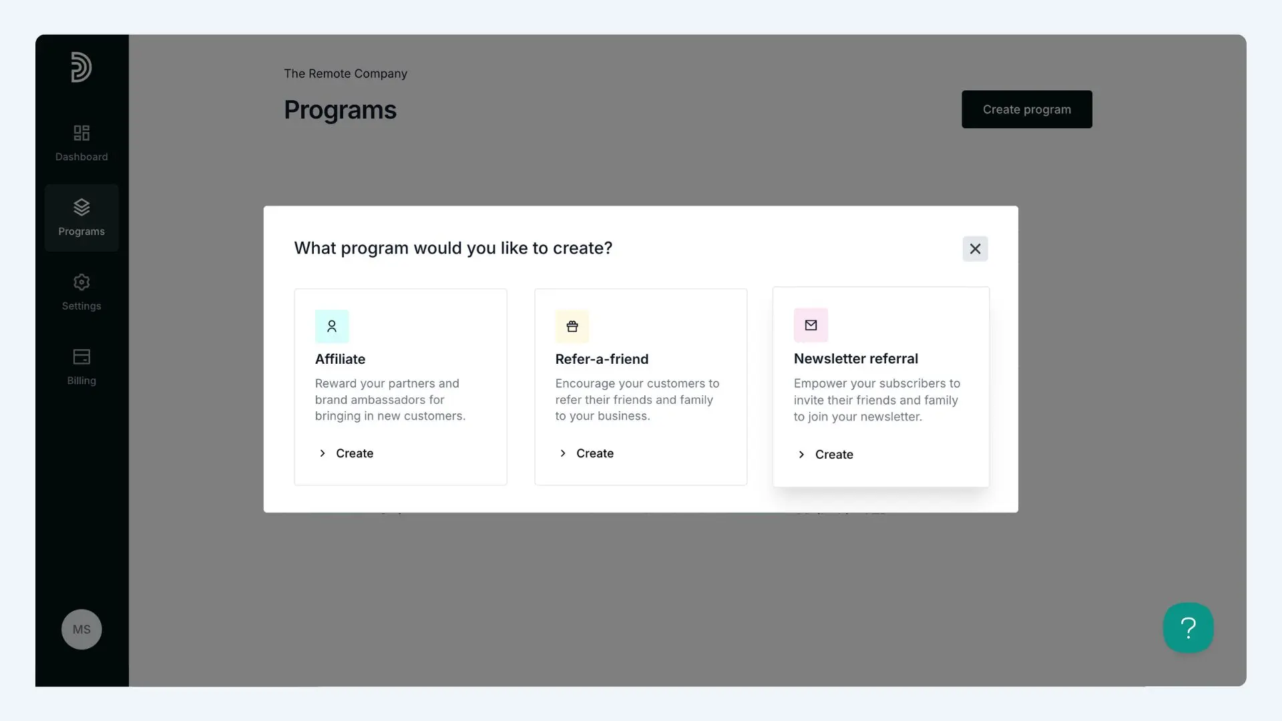Image resolution: width=1282 pixels, height=721 pixels.
Task: Click the Newsletter referral envelope icon
Action: (811, 325)
